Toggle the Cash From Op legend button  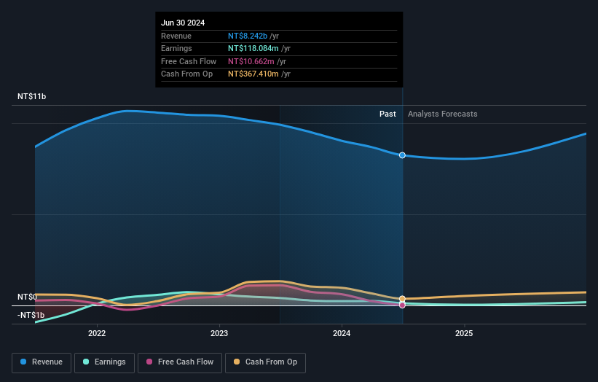pos(265,362)
